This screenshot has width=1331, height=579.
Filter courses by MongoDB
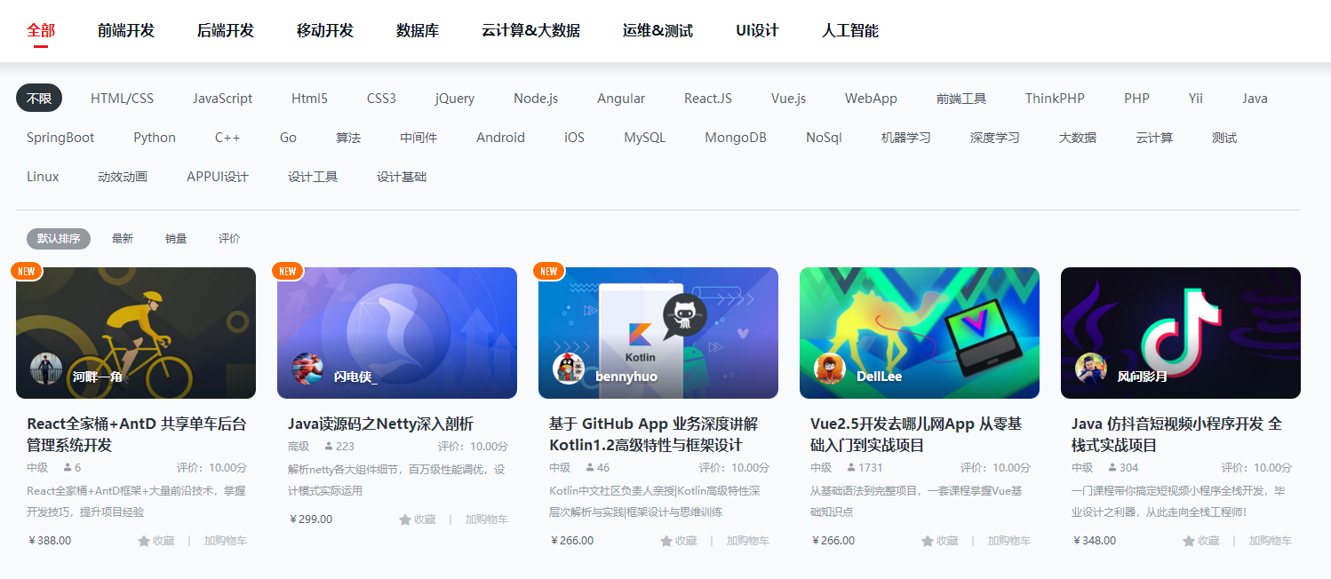point(736,138)
